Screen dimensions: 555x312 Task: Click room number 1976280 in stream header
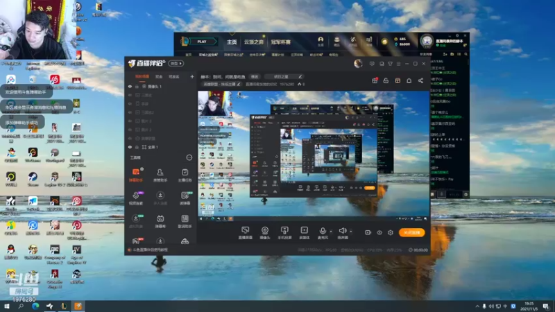(x=287, y=84)
